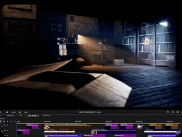The height and width of the screenshot is (137, 182).
Task: Click the second timecode mark on ruler
Action: pyautogui.click(x=47, y=121)
